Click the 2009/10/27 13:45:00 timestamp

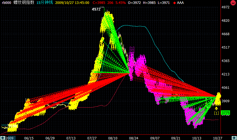click(x=72, y=3)
